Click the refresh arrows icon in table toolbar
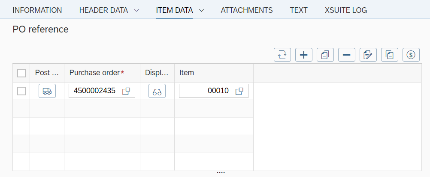Screen dimensions: 430x177 pyautogui.click(x=282, y=55)
